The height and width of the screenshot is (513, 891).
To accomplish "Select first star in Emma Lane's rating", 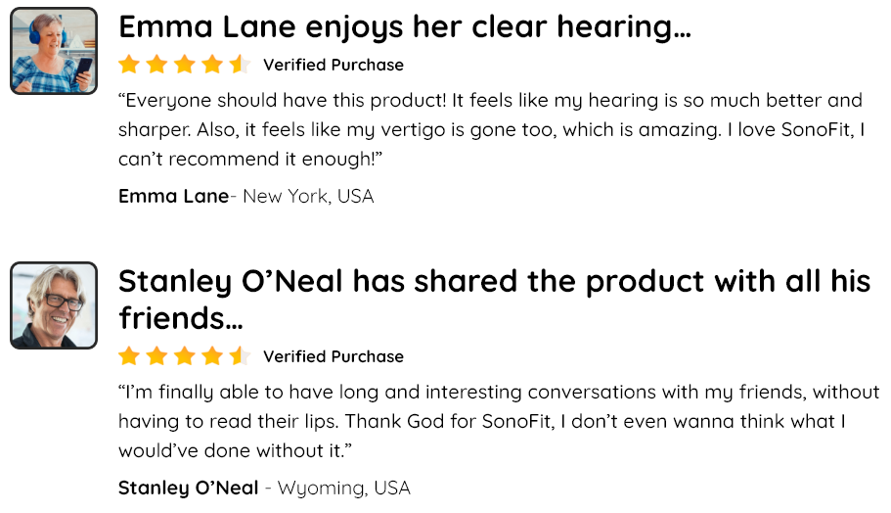I will point(129,65).
